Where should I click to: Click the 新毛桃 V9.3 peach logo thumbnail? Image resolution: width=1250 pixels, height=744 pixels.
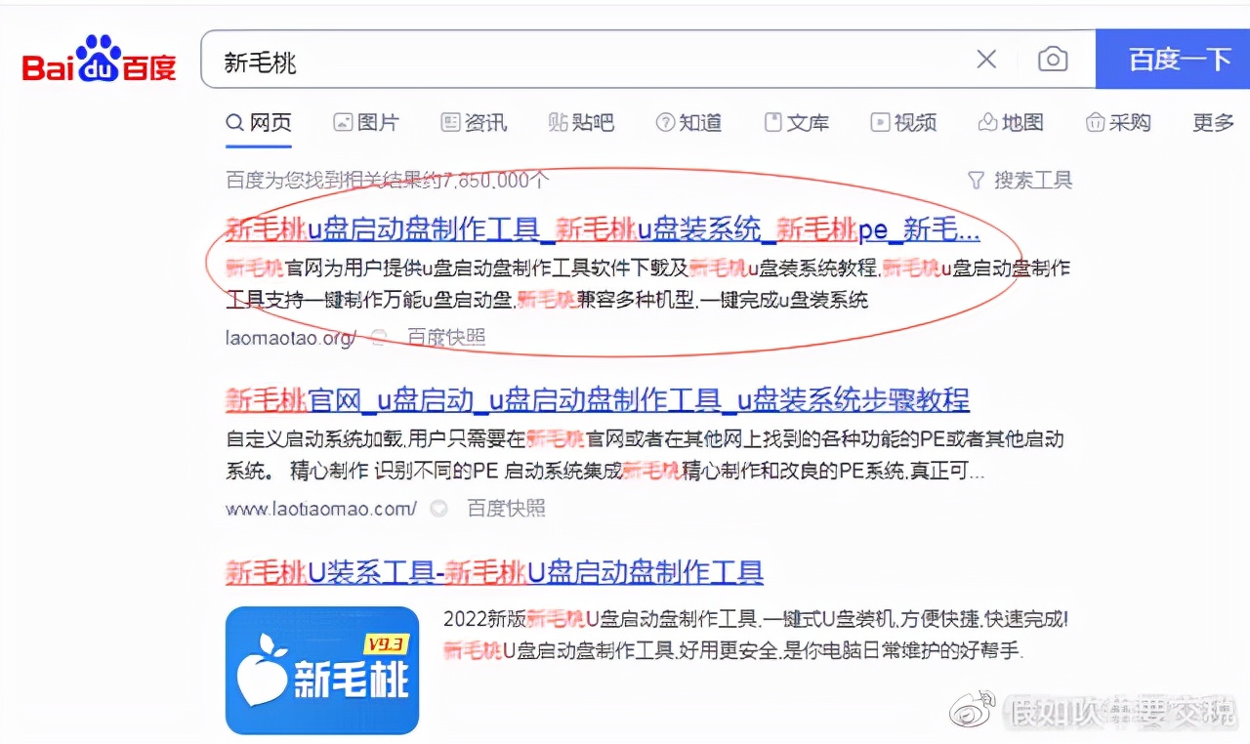(x=322, y=671)
